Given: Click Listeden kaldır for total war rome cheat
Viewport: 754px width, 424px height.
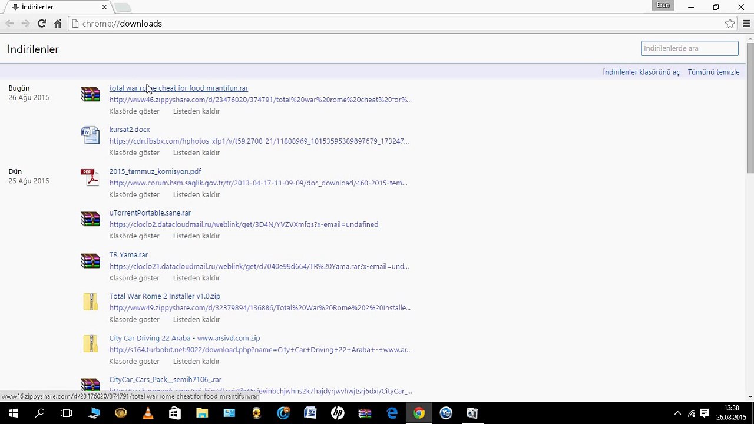Looking at the screenshot, I should tap(196, 111).
